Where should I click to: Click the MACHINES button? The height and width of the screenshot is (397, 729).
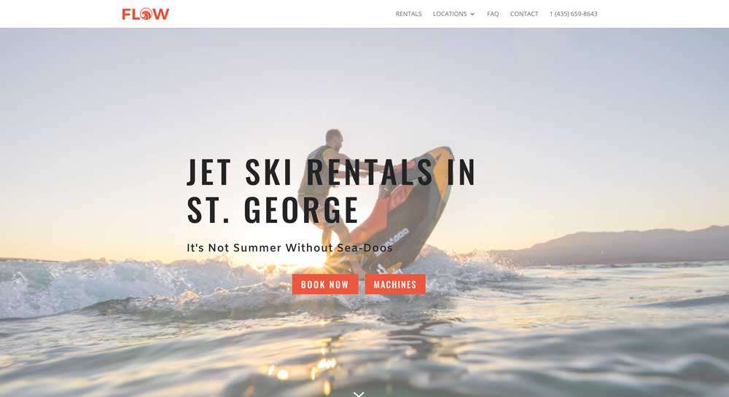click(395, 284)
